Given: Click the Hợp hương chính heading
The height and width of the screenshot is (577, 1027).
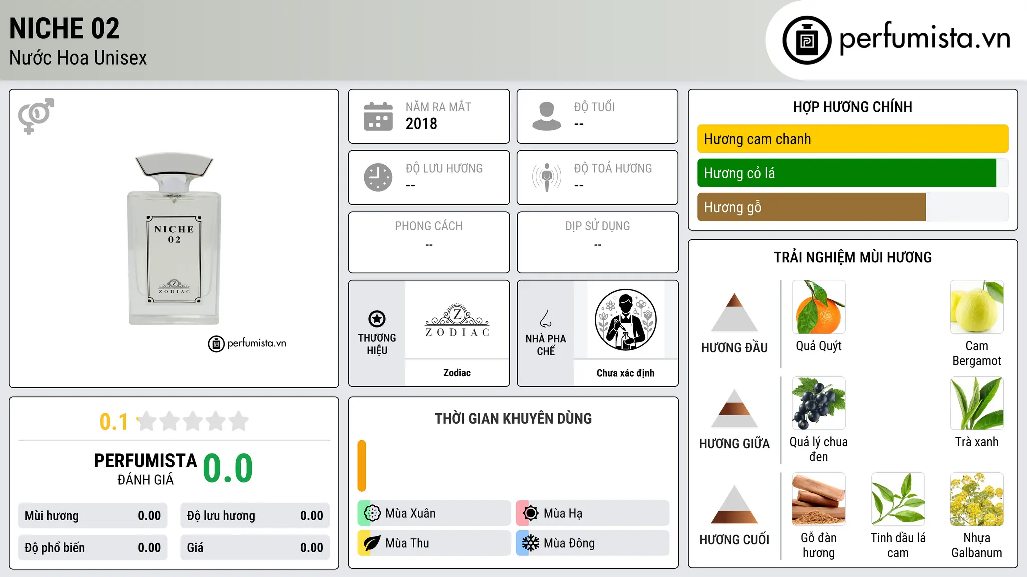Looking at the screenshot, I should click(852, 107).
